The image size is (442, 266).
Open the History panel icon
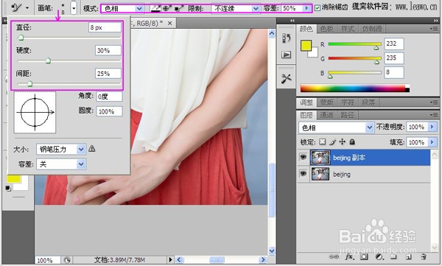pyautogui.click(x=287, y=38)
